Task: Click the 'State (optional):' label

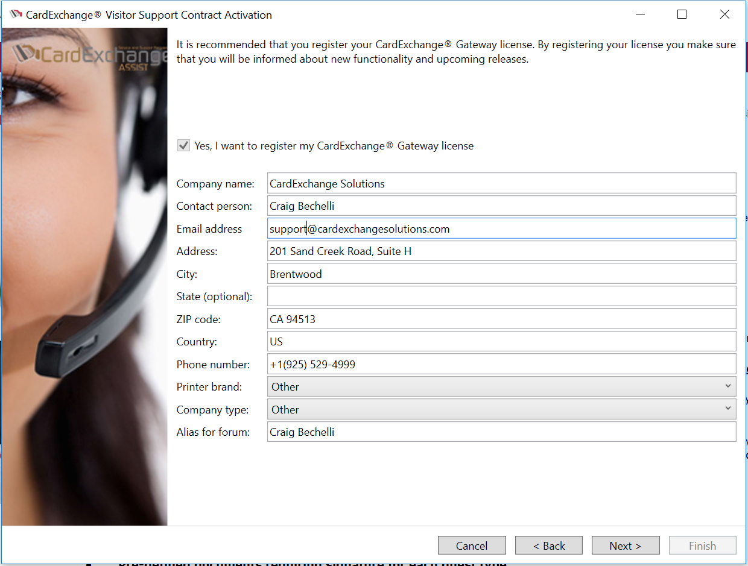Action: click(x=214, y=297)
